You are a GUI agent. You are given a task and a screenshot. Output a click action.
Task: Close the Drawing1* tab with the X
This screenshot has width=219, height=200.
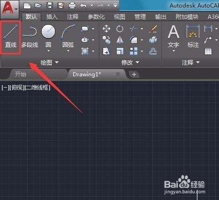(x=118, y=74)
